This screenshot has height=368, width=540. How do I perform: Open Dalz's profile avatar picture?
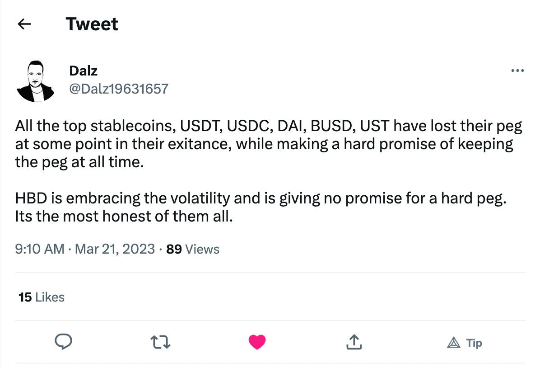pos(35,81)
